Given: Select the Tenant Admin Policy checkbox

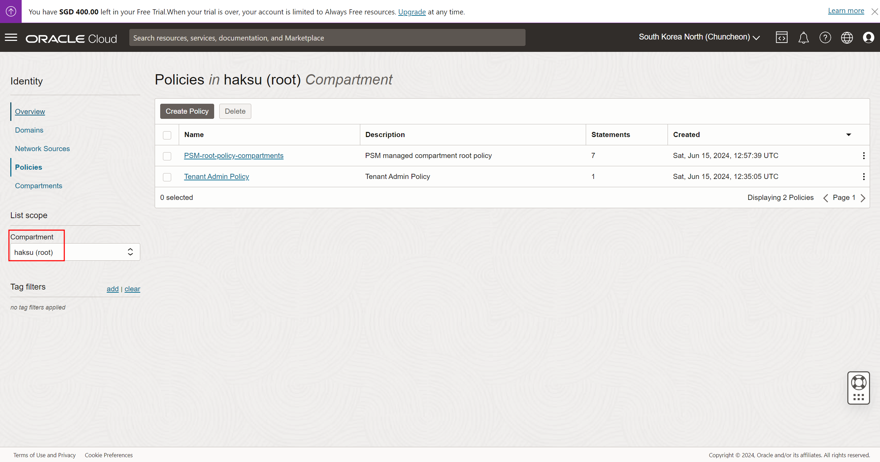Looking at the screenshot, I should click(167, 177).
